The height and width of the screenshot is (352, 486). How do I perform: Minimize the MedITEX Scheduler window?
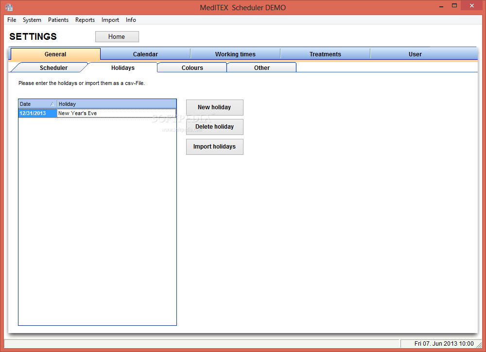click(x=441, y=6)
